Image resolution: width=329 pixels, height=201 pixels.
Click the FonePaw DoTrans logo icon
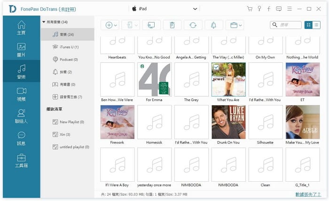click(13, 9)
